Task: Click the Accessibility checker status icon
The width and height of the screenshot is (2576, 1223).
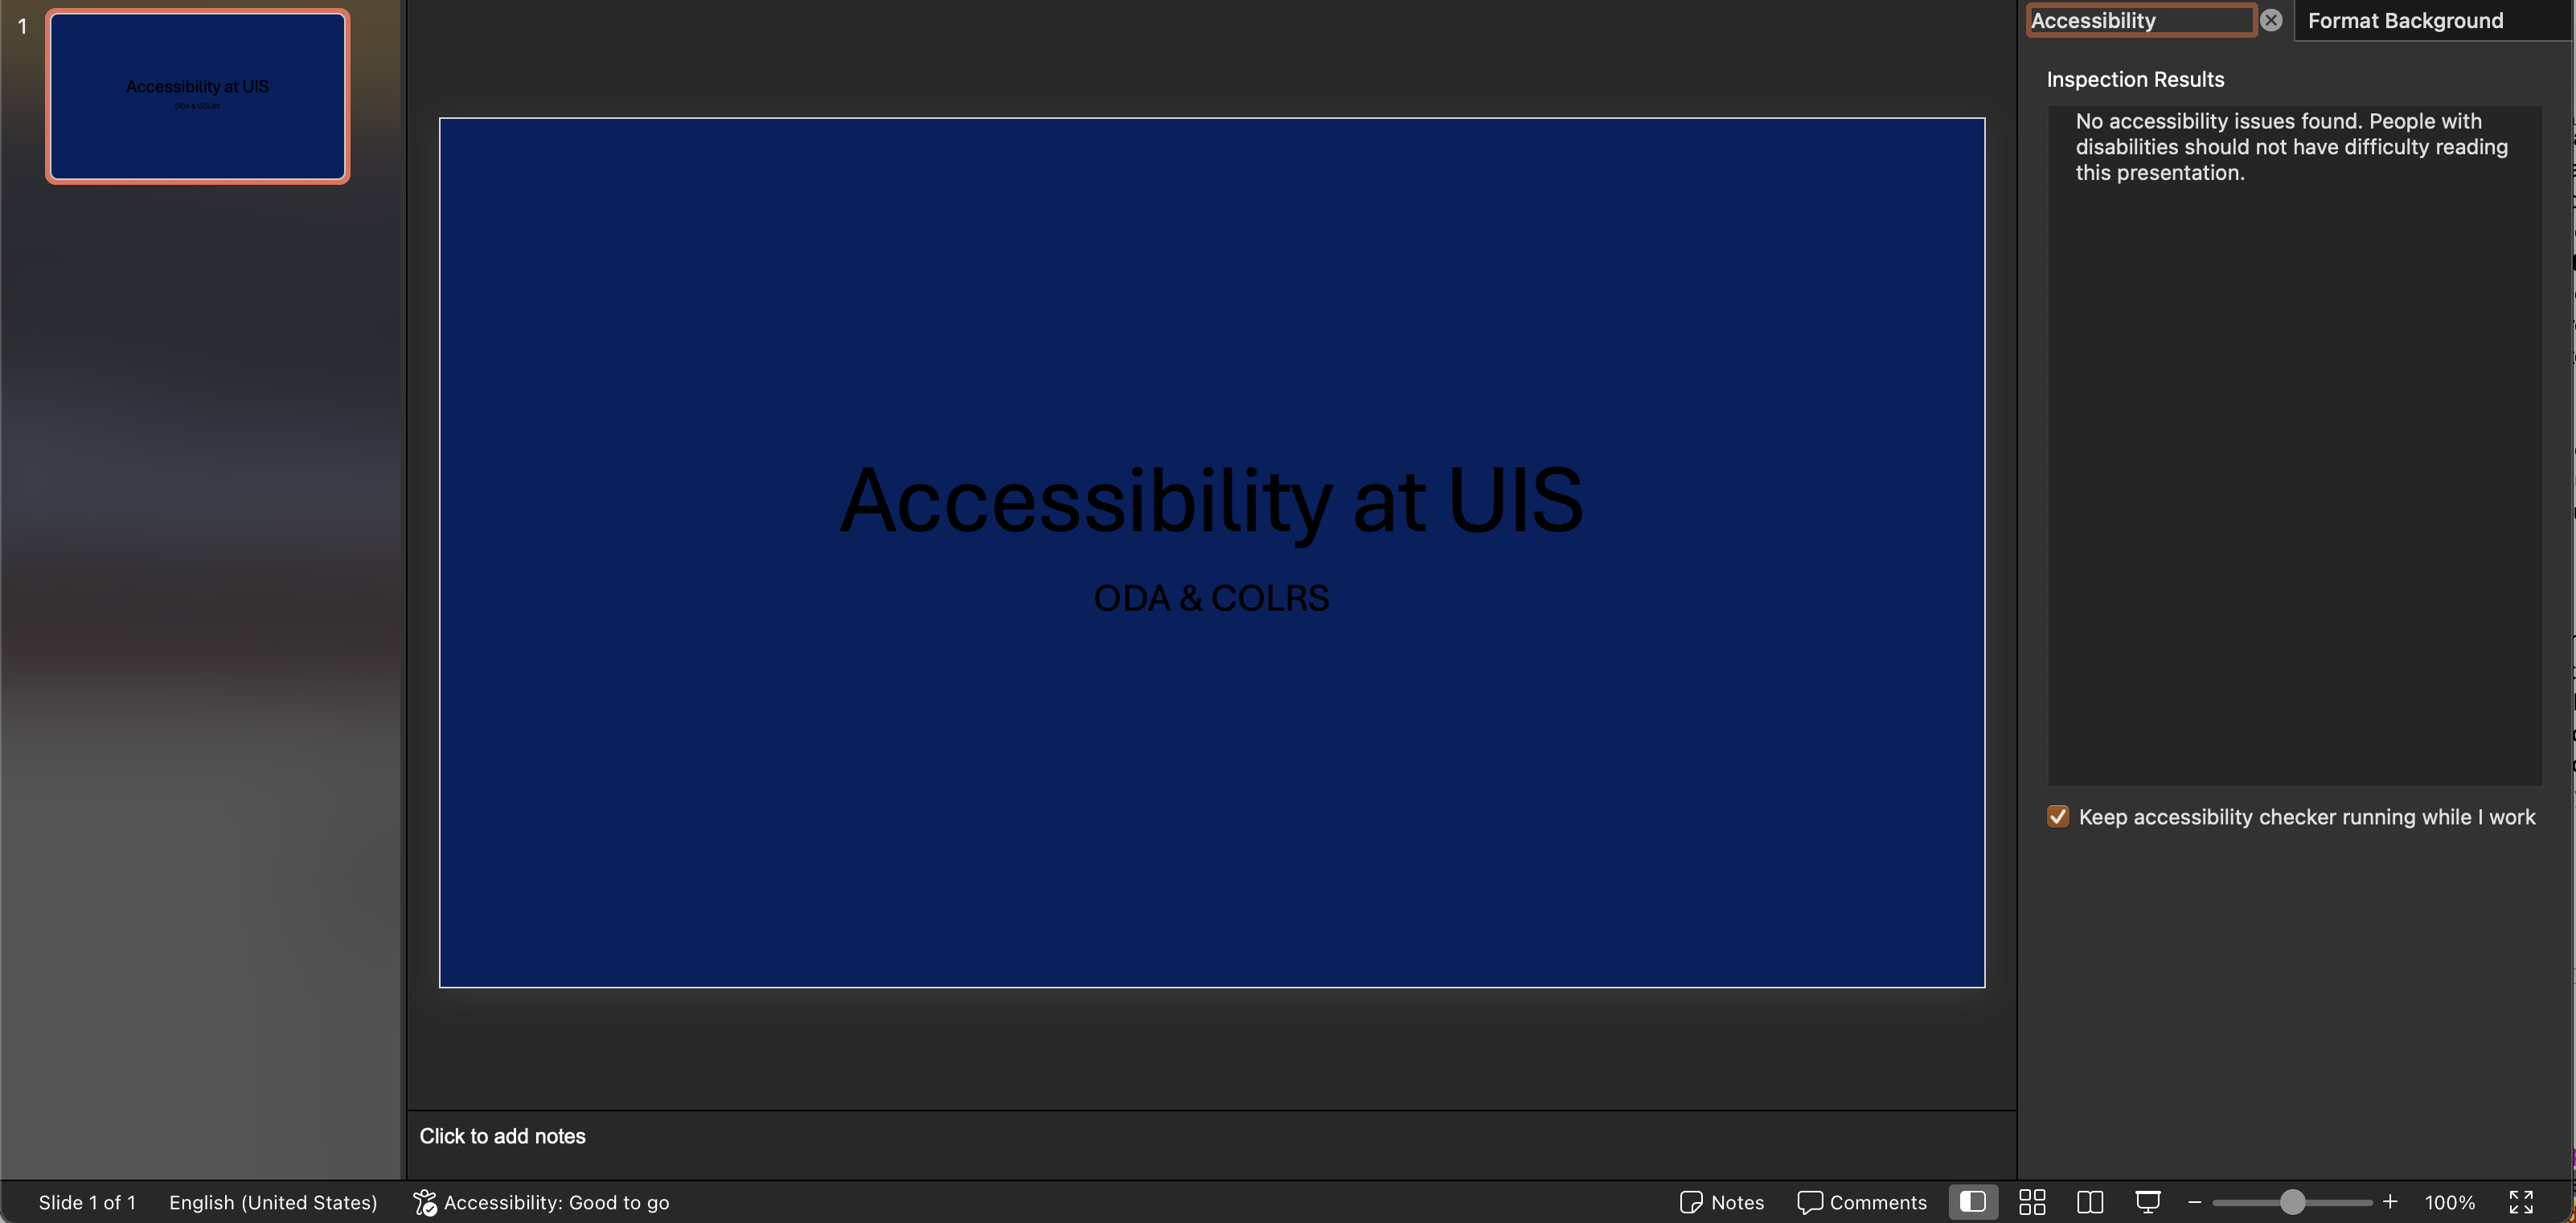Action: pos(424,1201)
